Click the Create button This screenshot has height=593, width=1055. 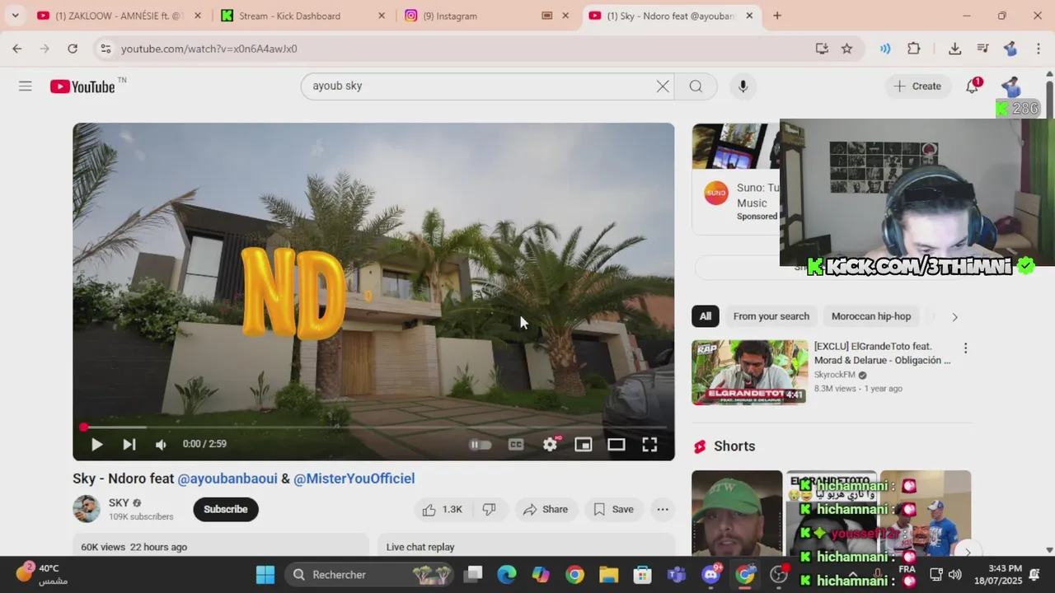coord(917,86)
